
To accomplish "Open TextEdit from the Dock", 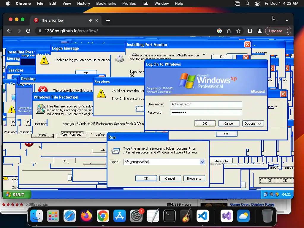I will click(153, 216).
